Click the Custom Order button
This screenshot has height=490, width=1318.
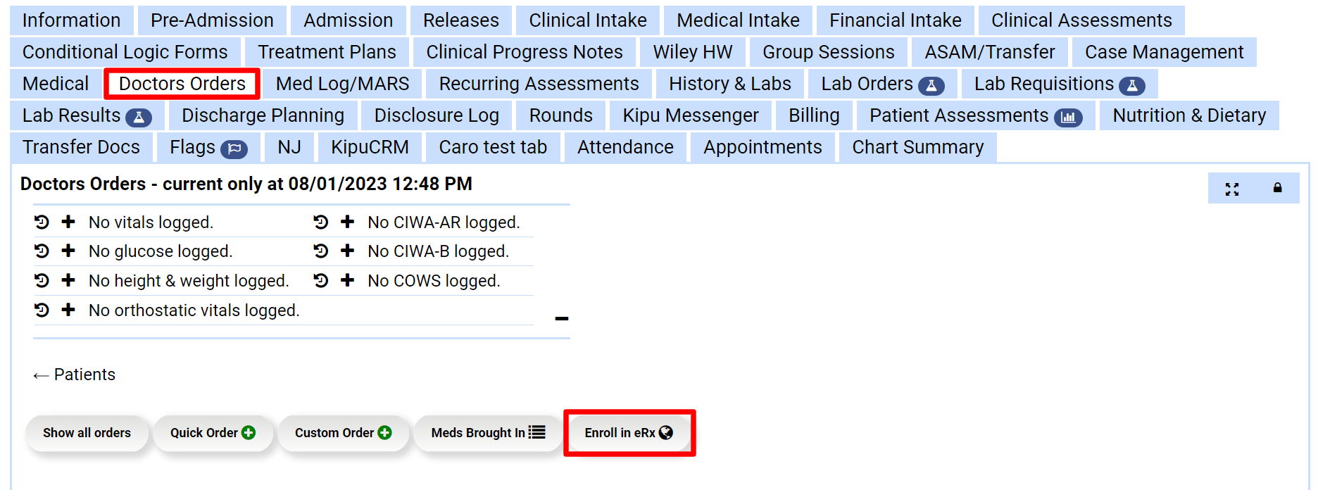point(343,433)
